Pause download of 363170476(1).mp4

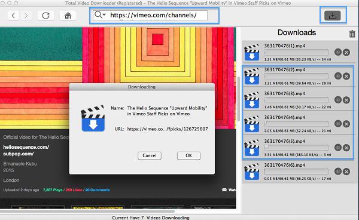pyautogui.click(x=338, y=52)
